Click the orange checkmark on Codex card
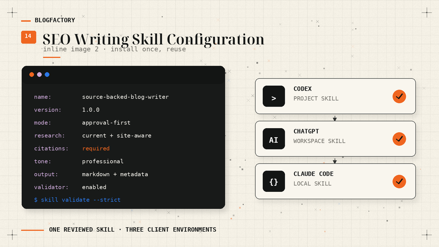Image resolution: width=439 pixels, height=247 pixels. tap(399, 96)
